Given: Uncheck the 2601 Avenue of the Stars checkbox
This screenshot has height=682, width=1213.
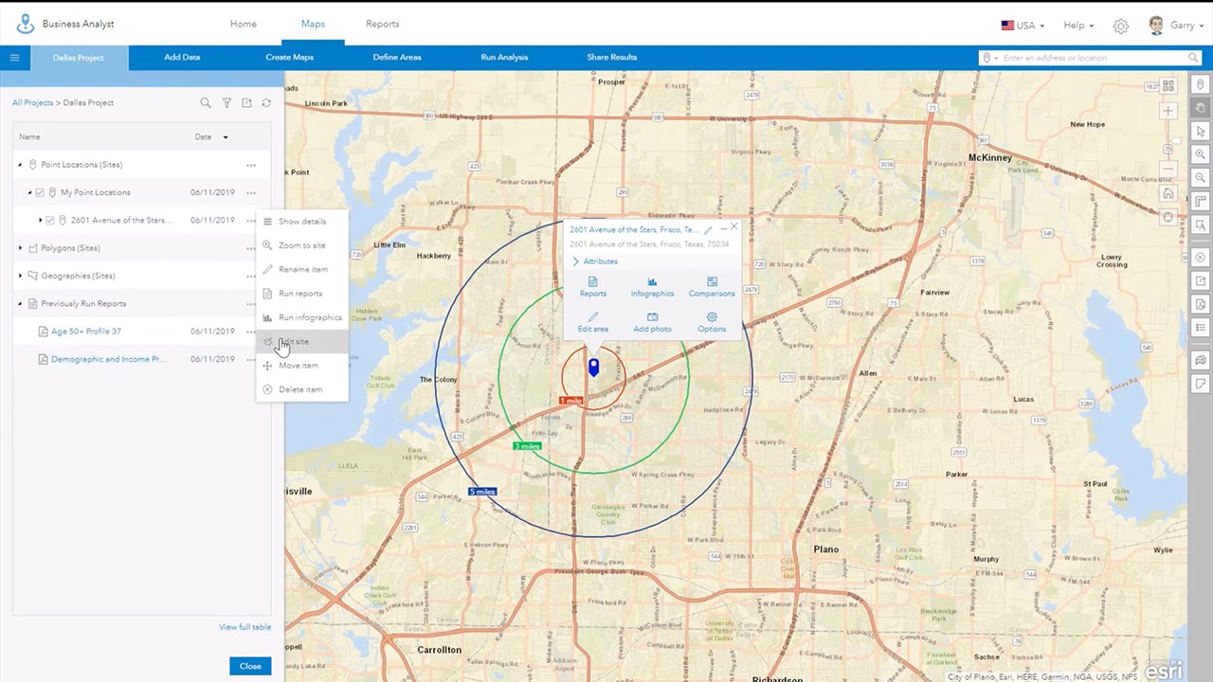Looking at the screenshot, I should 50,221.
